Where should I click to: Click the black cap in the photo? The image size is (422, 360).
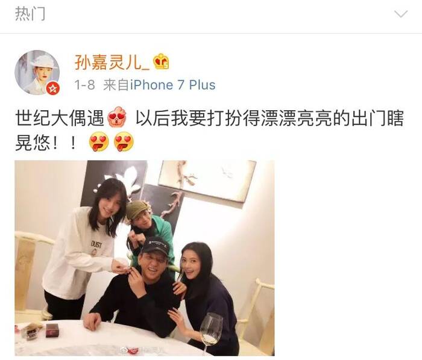click(x=156, y=244)
